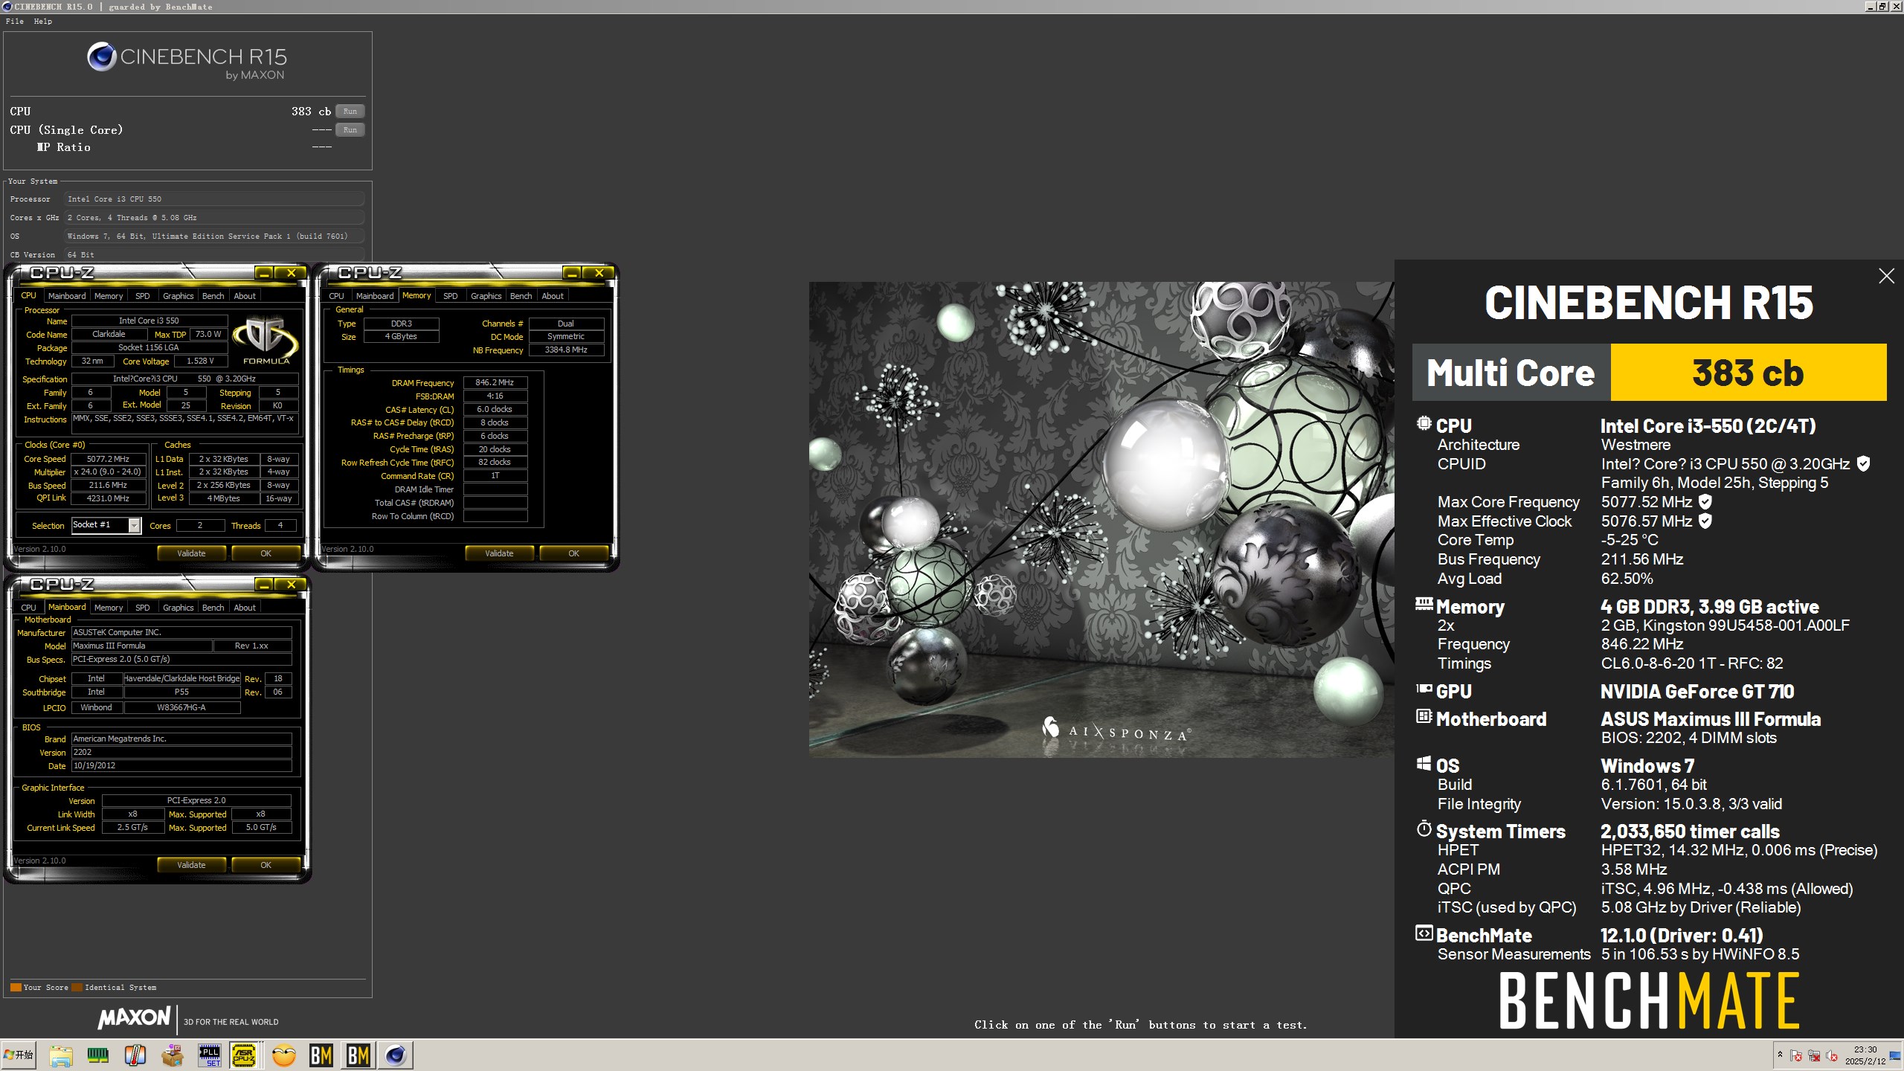Open the File menu in Cinebench

tap(15, 21)
